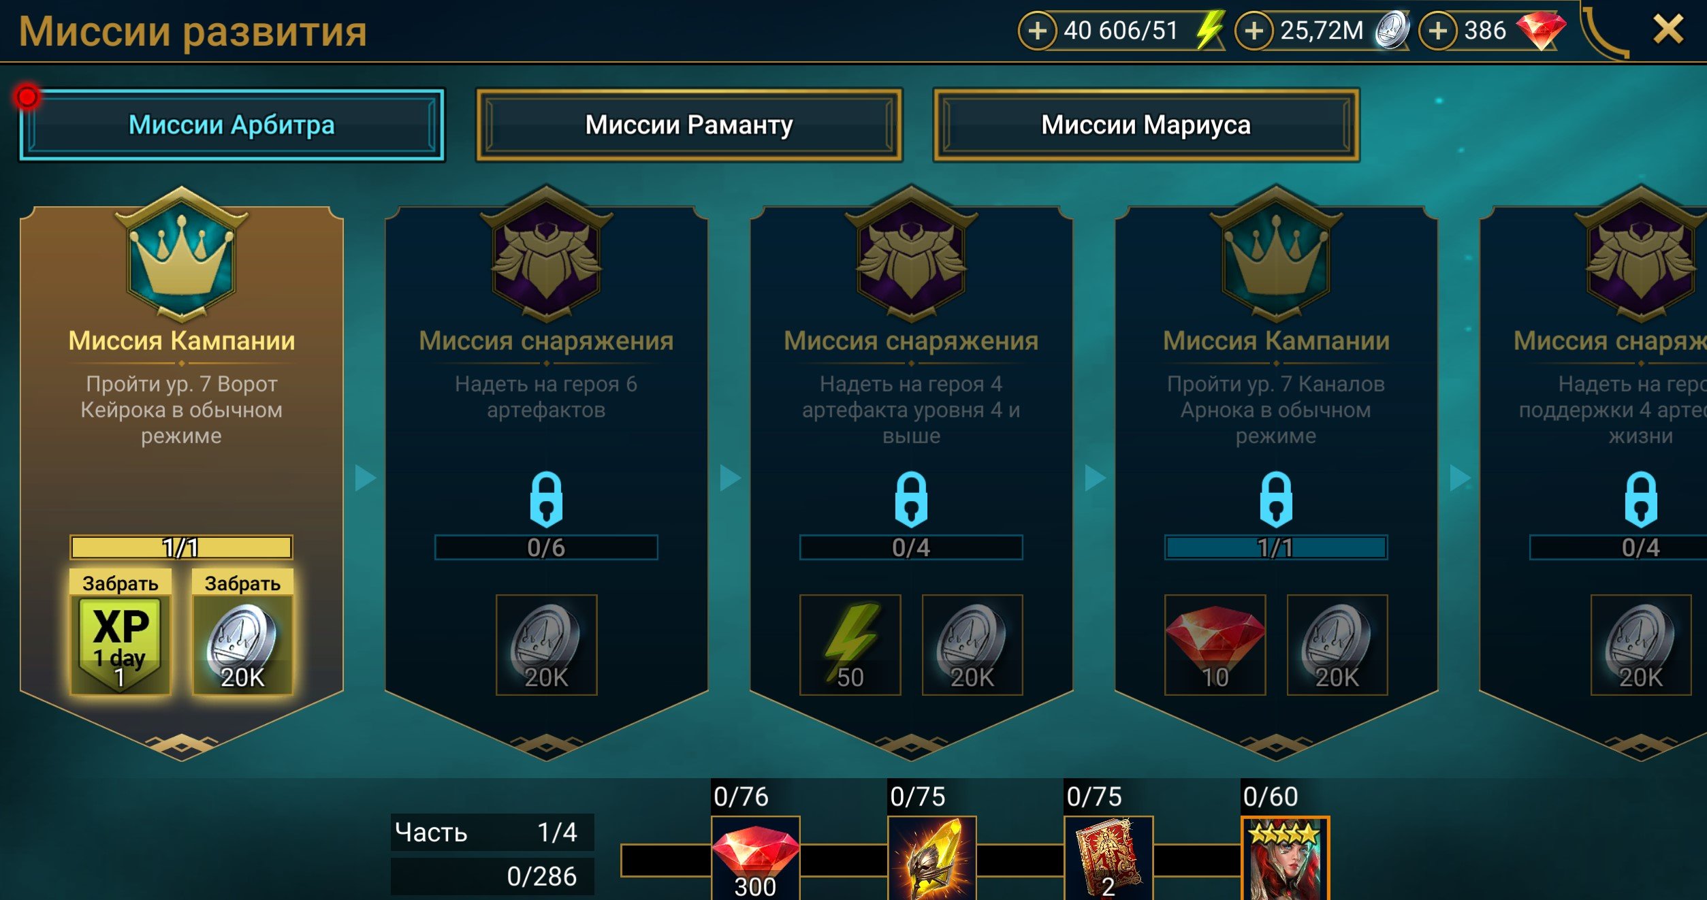Open the four-star champion reward portrait
Viewport: 1707px width, 900px height.
click(1285, 858)
